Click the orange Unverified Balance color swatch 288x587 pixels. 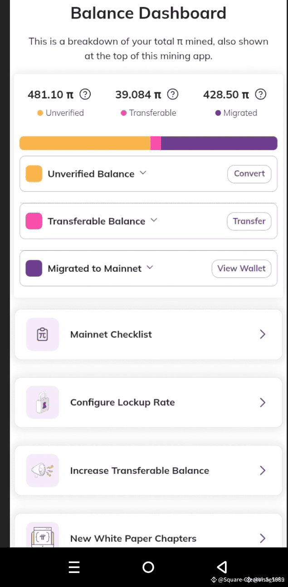click(34, 174)
